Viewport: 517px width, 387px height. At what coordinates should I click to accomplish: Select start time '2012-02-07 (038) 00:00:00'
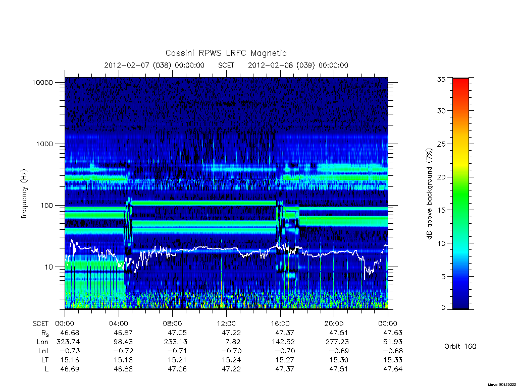pyautogui.click(x=154, y=65)
